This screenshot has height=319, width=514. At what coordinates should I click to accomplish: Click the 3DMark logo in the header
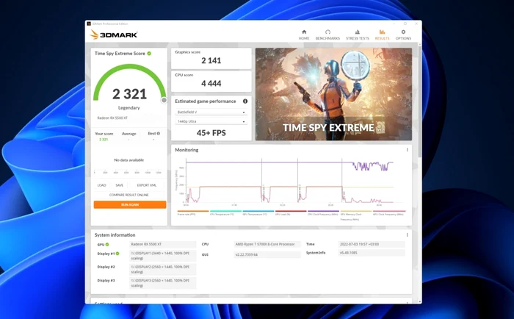(114, 35)
